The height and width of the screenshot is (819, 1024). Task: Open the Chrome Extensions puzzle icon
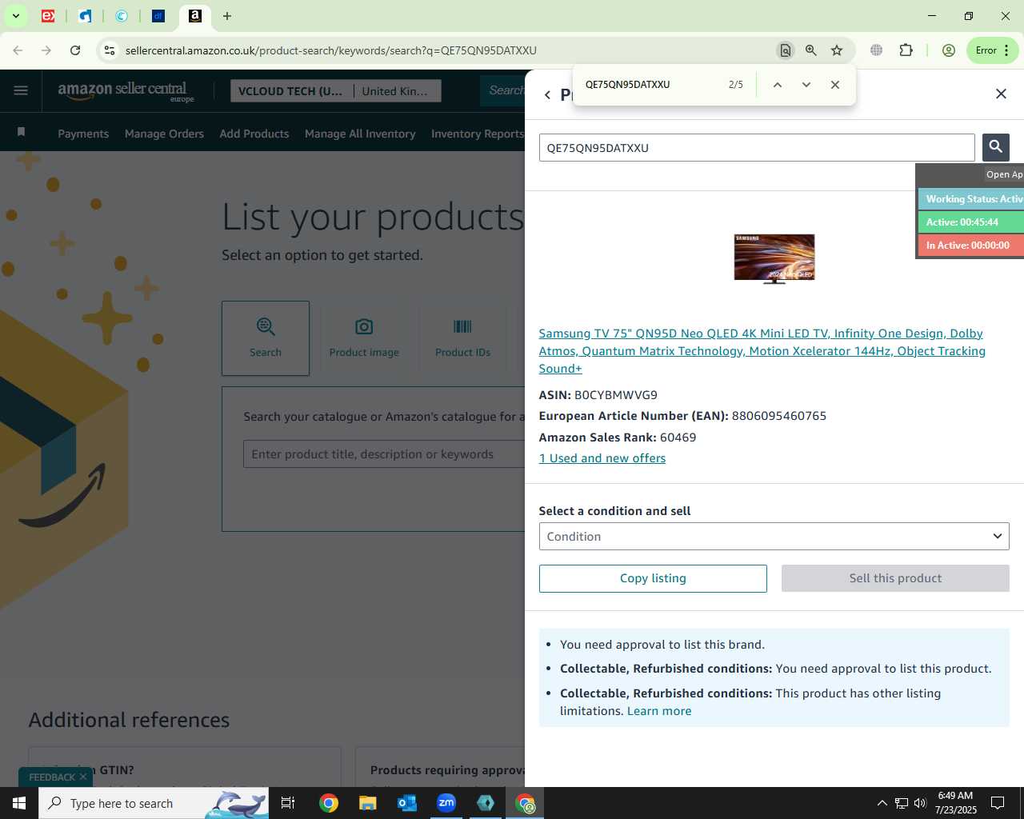coord(906,50)
